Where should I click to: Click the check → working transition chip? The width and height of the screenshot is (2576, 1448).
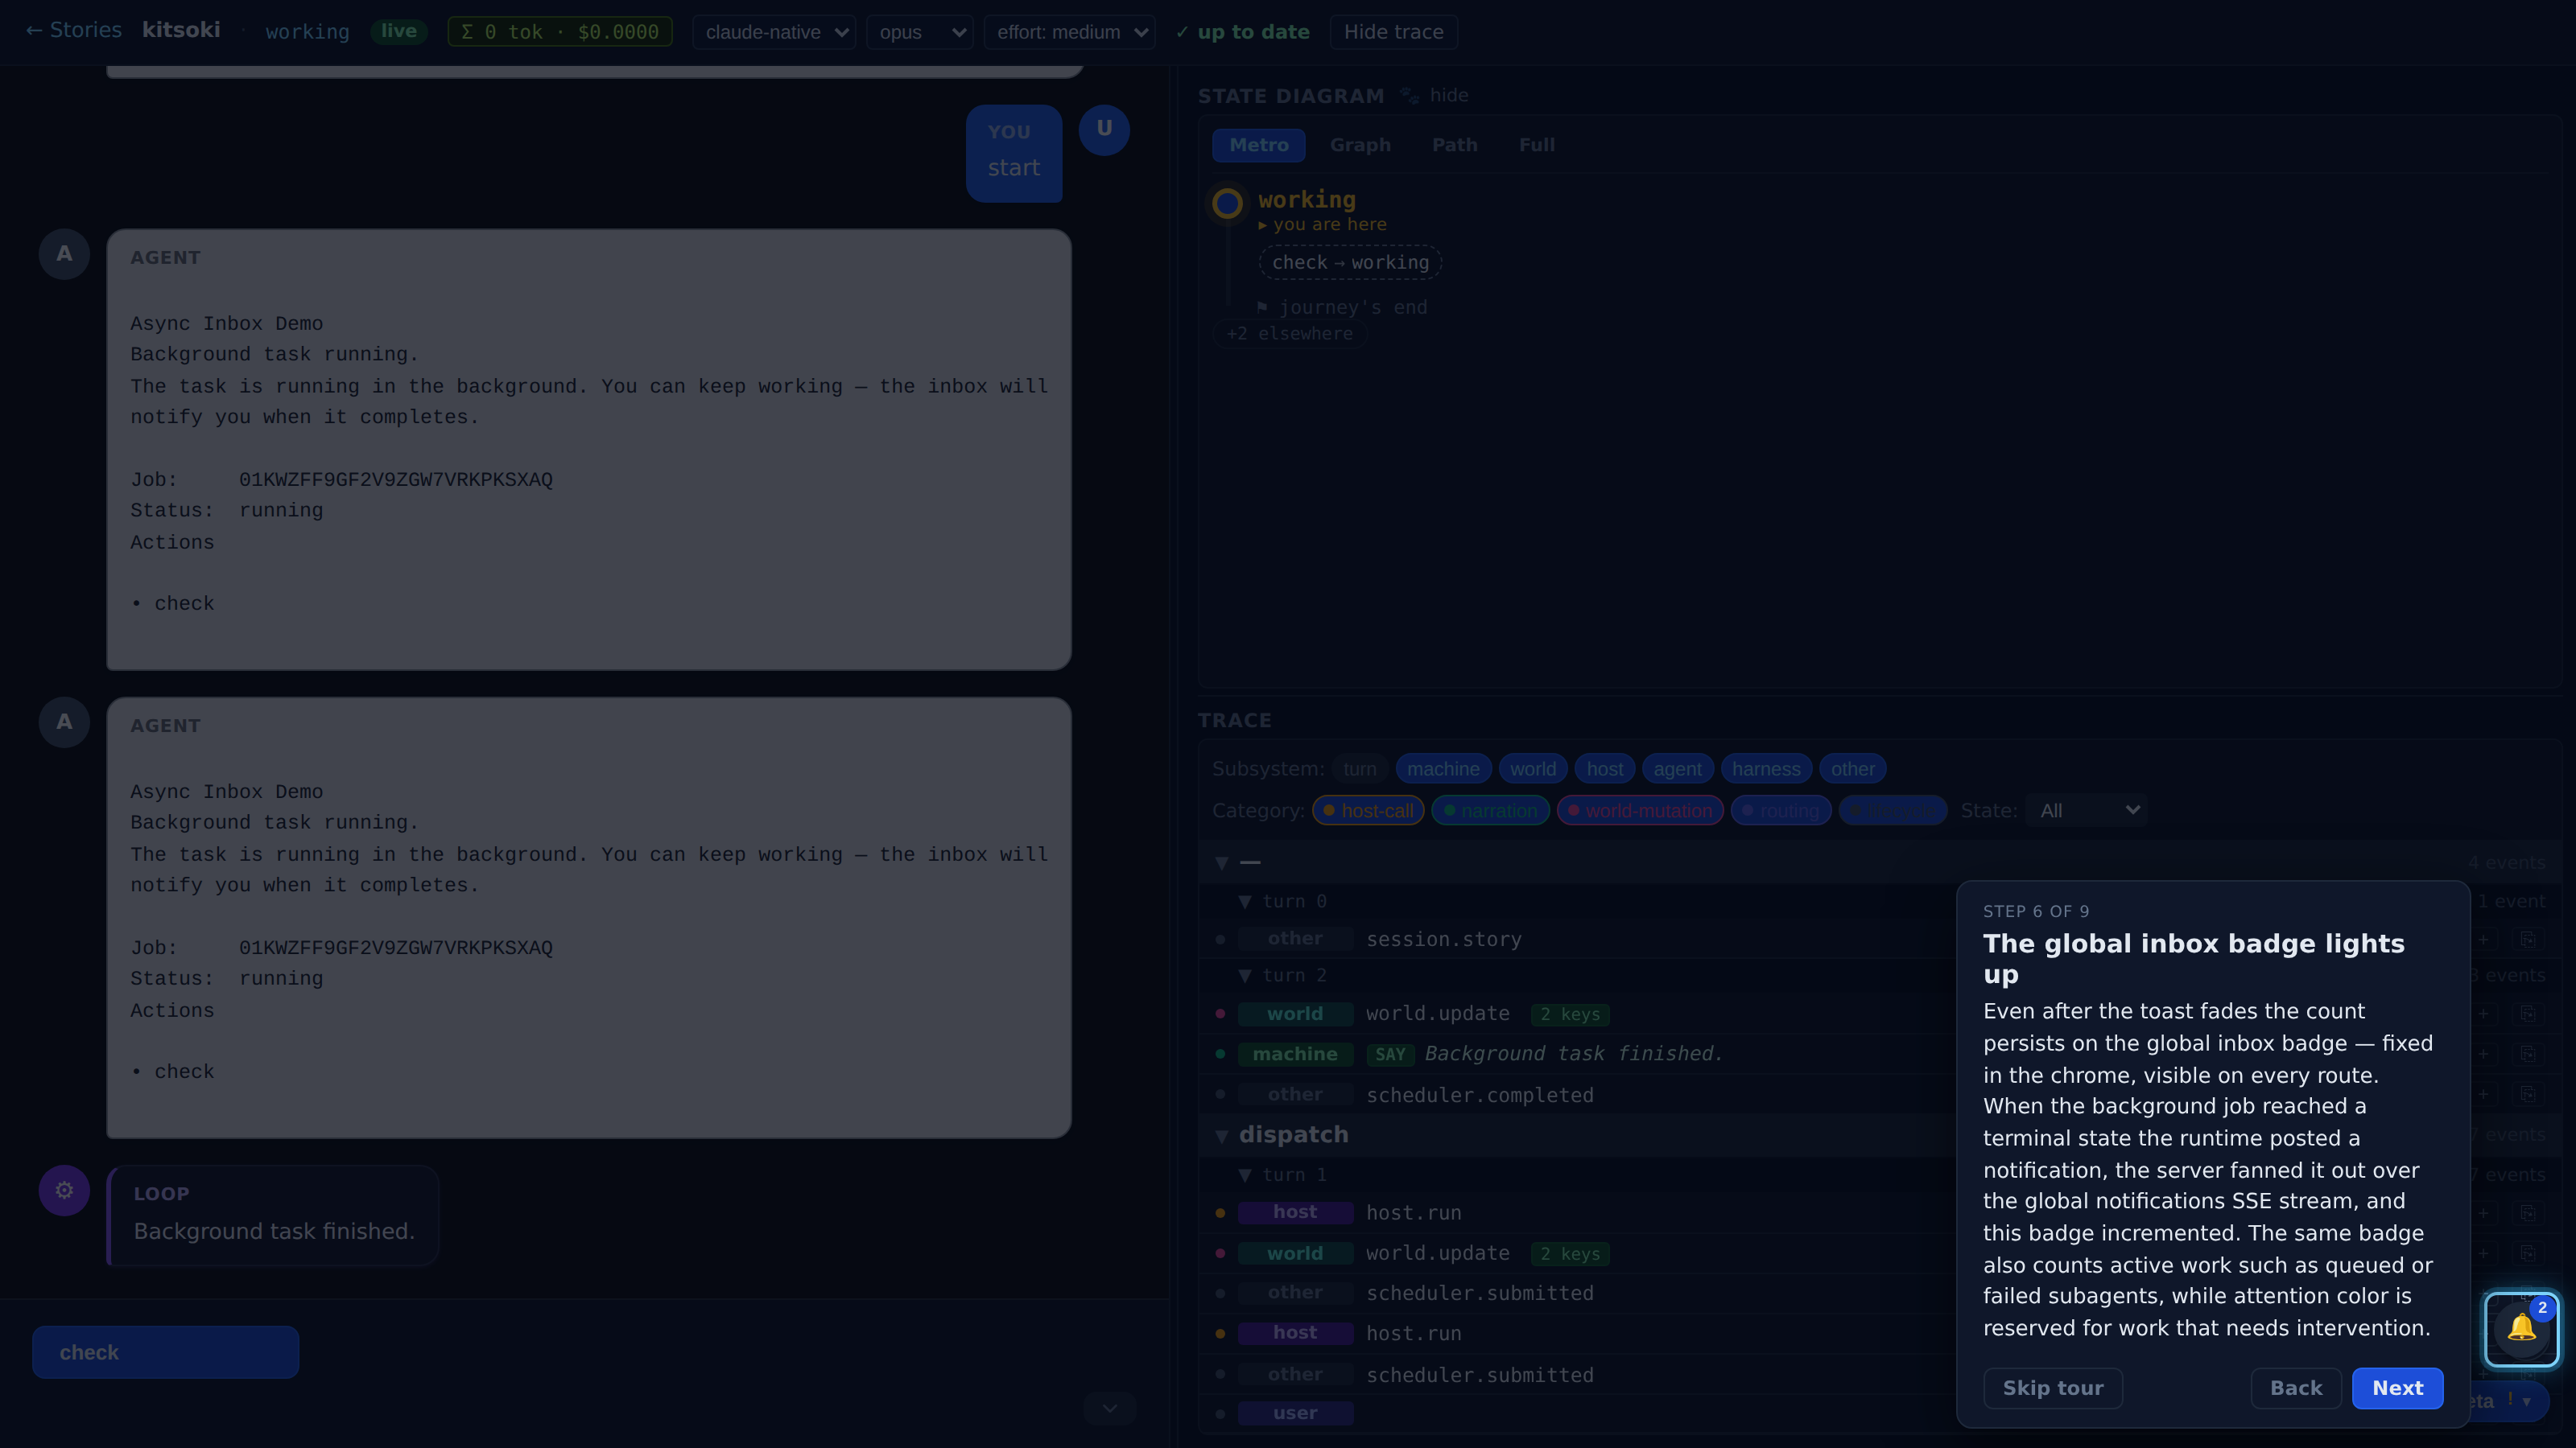coord(1350,261)
